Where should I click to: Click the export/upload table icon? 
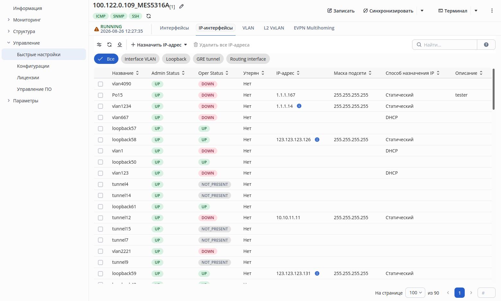click(x=120, y=45)
